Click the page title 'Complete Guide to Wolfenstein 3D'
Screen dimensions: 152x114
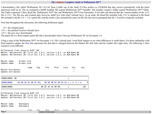click(83, 2)
